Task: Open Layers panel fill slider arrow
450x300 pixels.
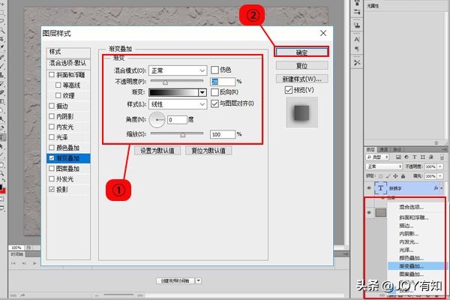Action: pos(440,176)
